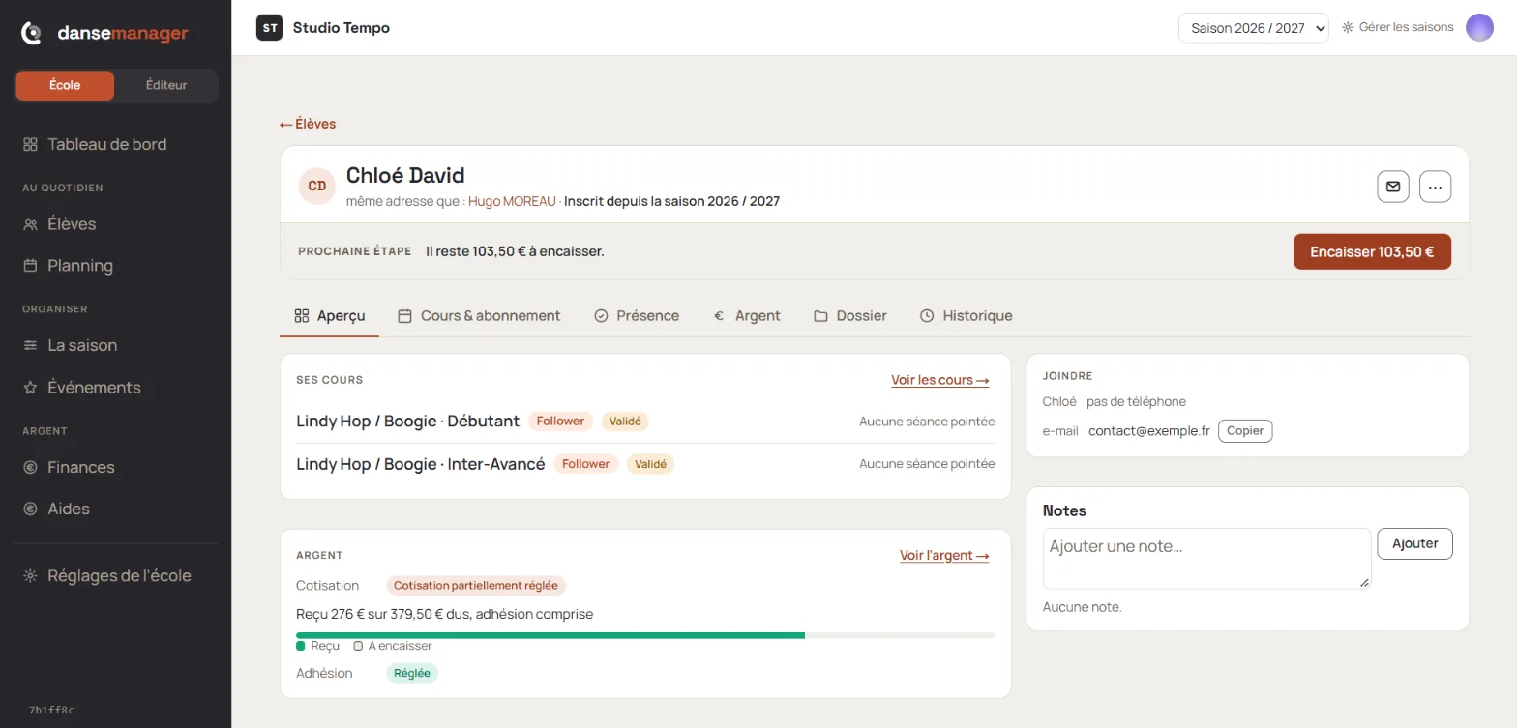Click the ST studio badge icon
The height and width of the screenshot is (728, 1517).
pyautogui.click(x=269, y=28)
